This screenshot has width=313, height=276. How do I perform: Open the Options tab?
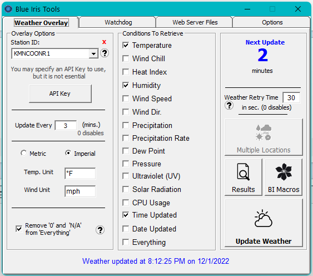tap(272, 22)
